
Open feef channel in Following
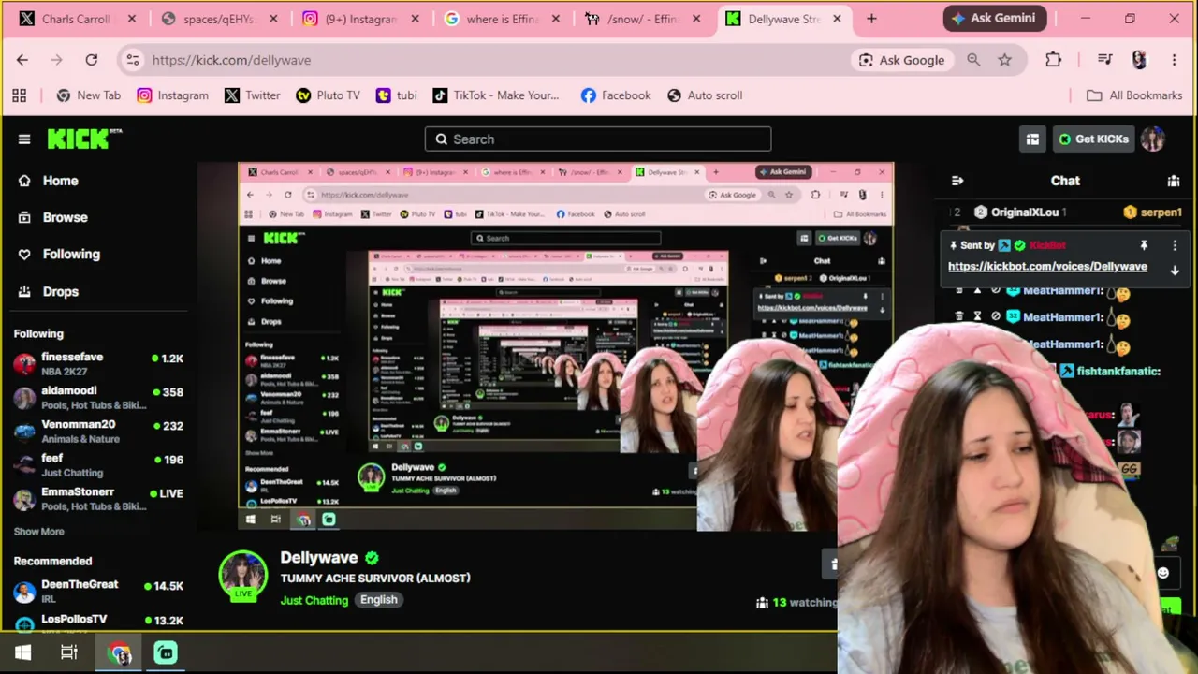point(98,465)
